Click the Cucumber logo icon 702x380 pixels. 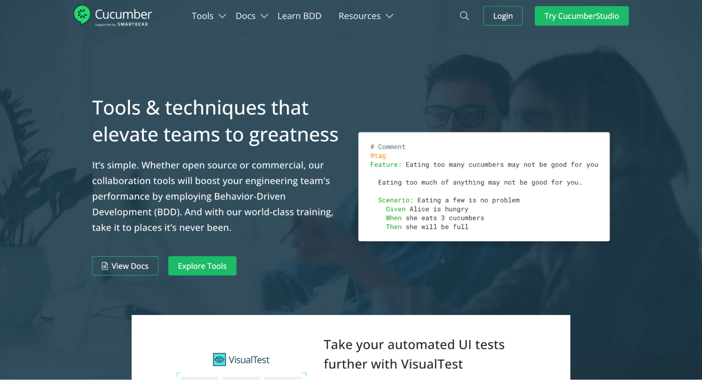82,15
